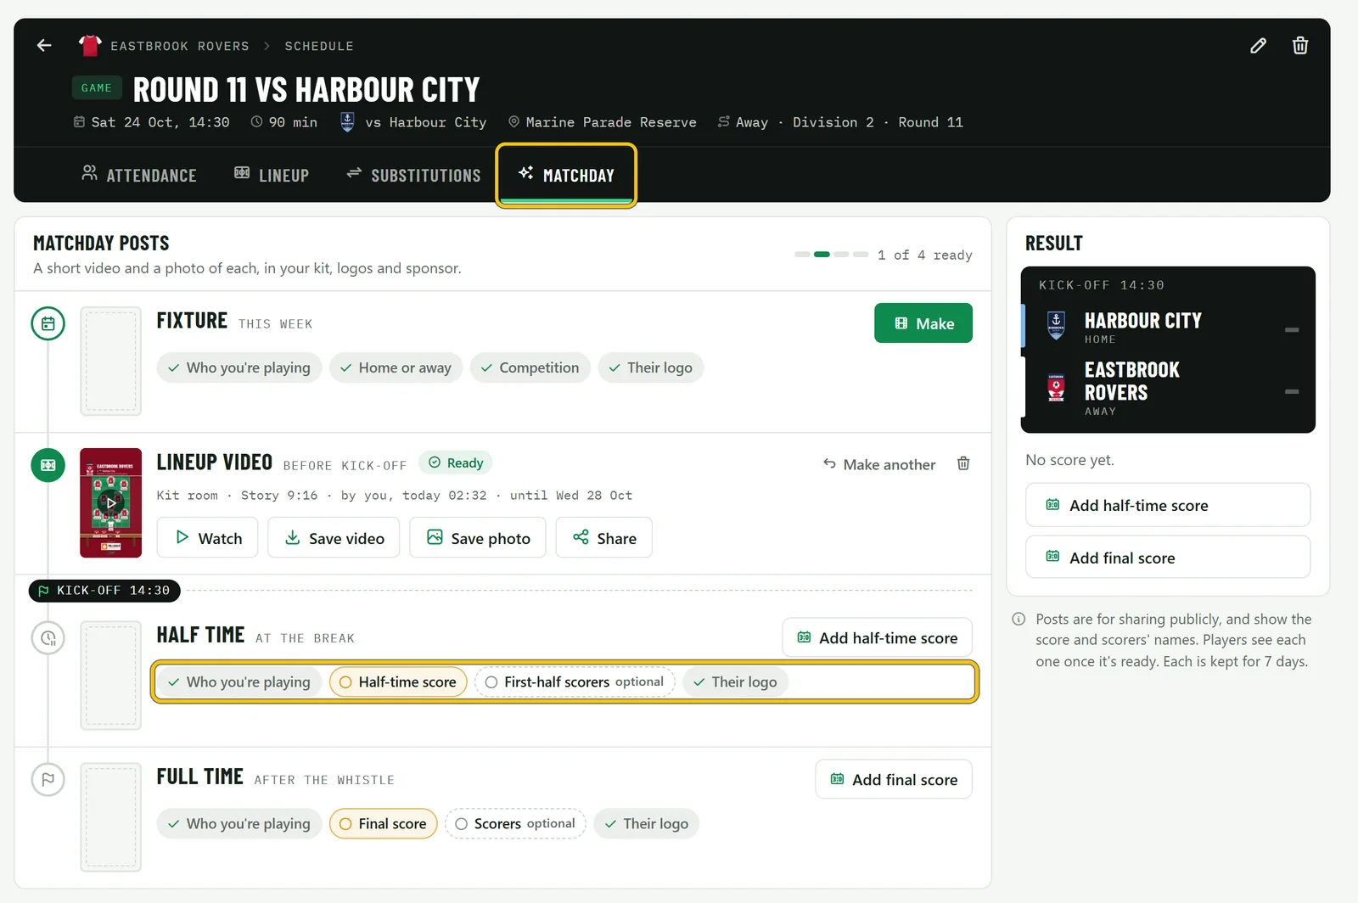
Task: Click the KICK-OFF 14:30 timeline marker
Action: click(x=104, y=591)
